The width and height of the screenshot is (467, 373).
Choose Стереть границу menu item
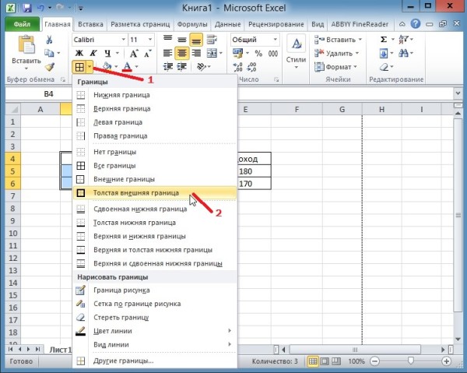click(x=155, y=317)
